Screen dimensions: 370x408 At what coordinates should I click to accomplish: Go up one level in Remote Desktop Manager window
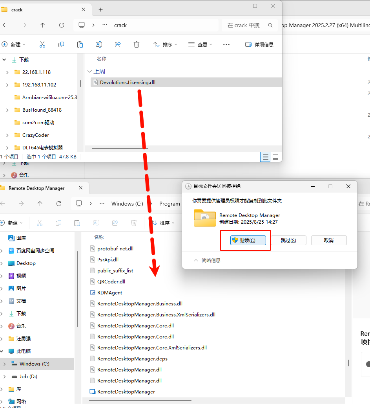point(40,204)
